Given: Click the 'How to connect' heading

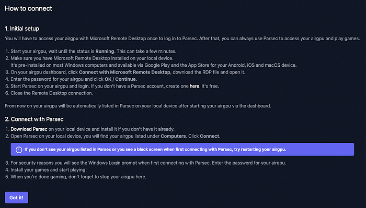Looking at the screenshot, I should click(x=28, y=9).
